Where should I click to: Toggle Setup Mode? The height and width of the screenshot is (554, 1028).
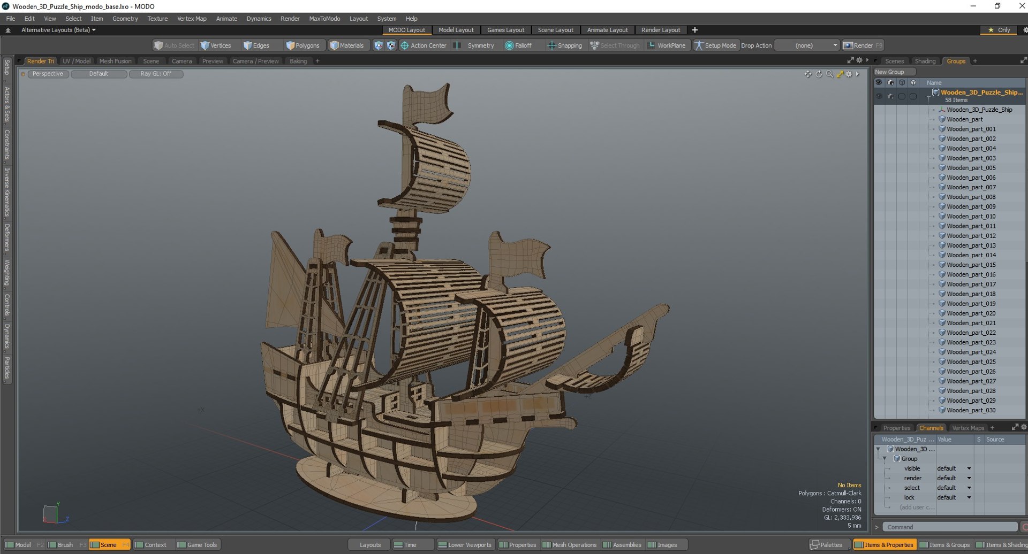click(x=715, y=45)
